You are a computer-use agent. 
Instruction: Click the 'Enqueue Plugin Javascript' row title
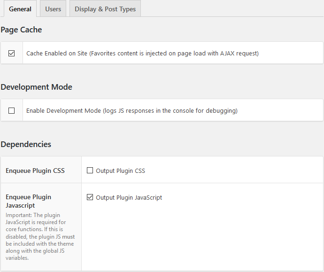(29, 201)
